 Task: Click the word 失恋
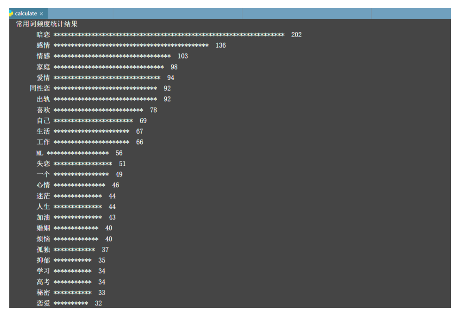tap(44, 164)
